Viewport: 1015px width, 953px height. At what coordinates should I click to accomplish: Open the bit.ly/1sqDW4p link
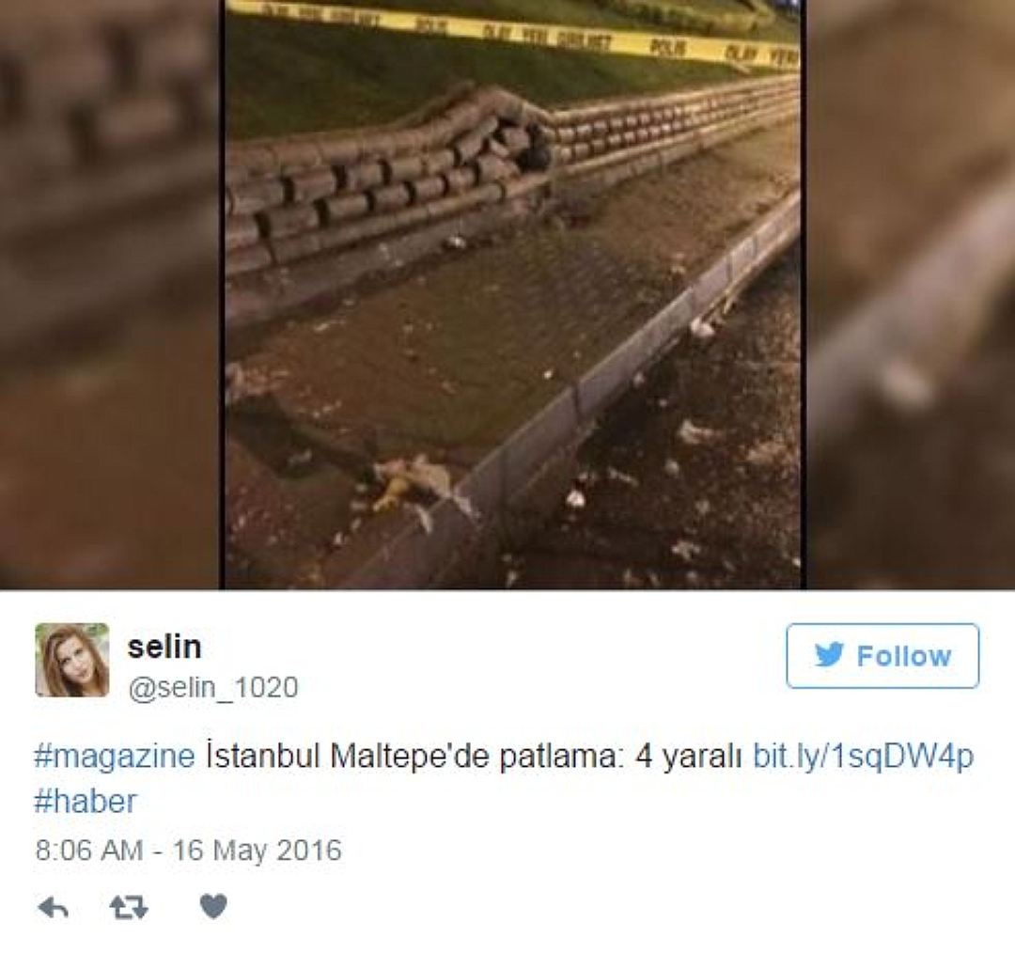coord(863,757)
